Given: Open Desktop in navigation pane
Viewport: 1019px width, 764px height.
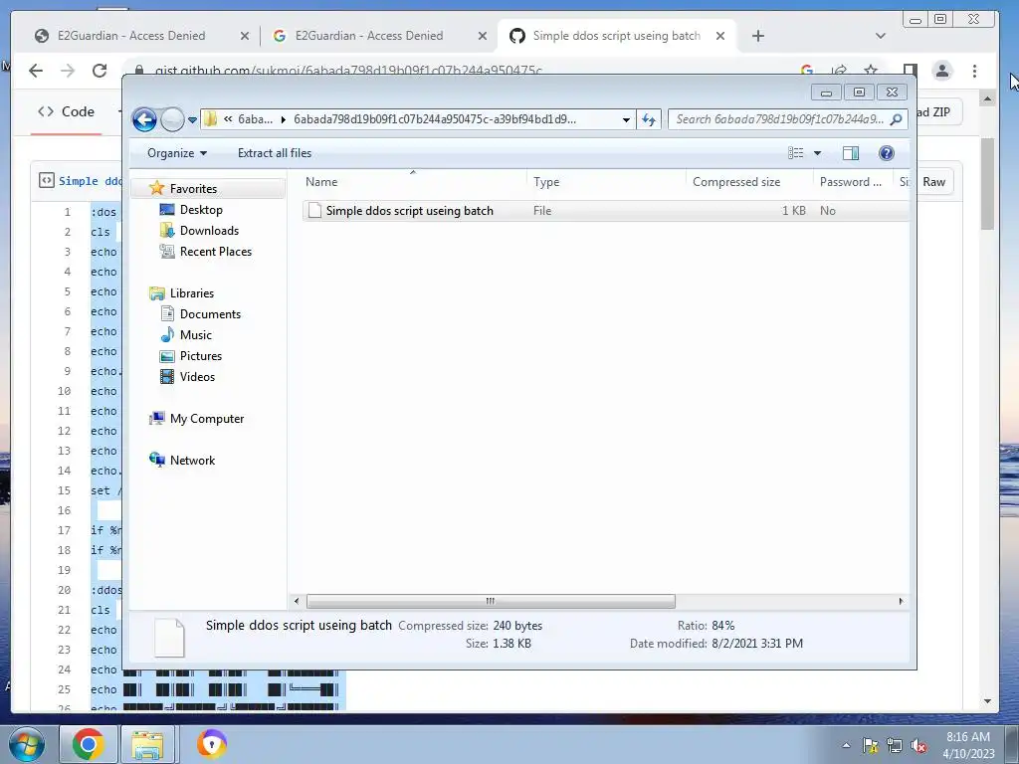Looking at the screenshot, I should pos(201,210).
